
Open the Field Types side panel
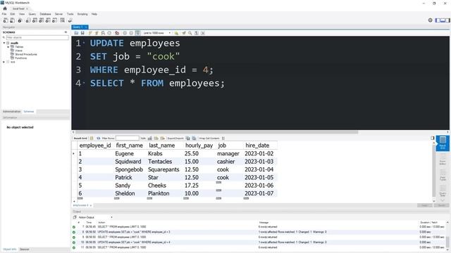(x=443, y=175)
